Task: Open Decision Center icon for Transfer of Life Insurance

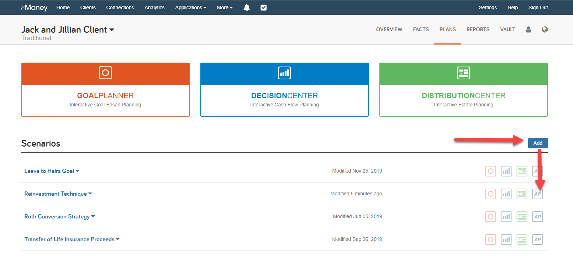Action: pyautogui.click(x=506, y=239)
